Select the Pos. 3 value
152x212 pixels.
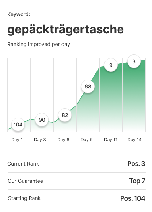coord(136,164)
